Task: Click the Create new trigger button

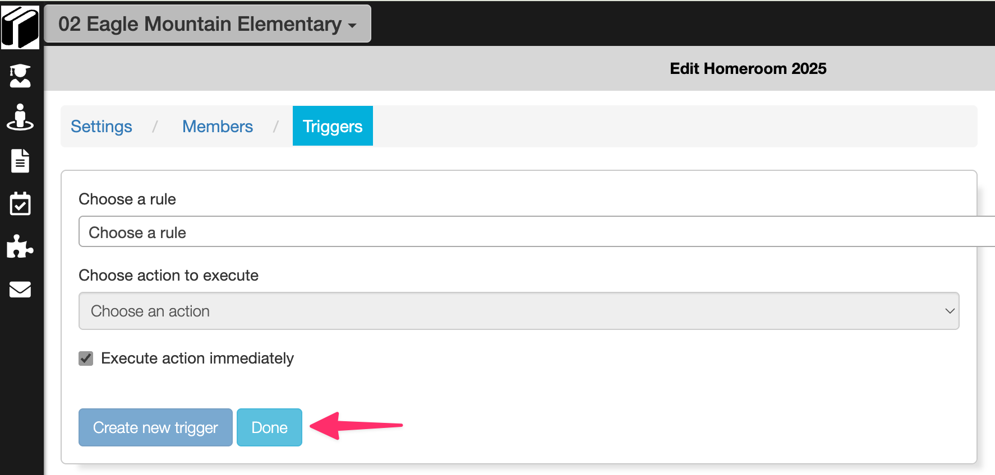Action: pos(155,427)
